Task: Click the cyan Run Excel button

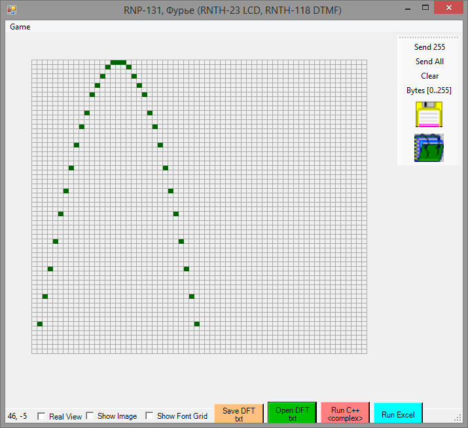Action: [x=398, y=414]
